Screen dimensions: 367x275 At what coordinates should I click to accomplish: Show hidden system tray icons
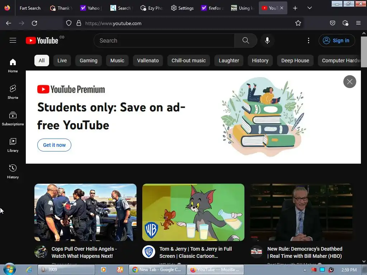click(x=305, y=270)
